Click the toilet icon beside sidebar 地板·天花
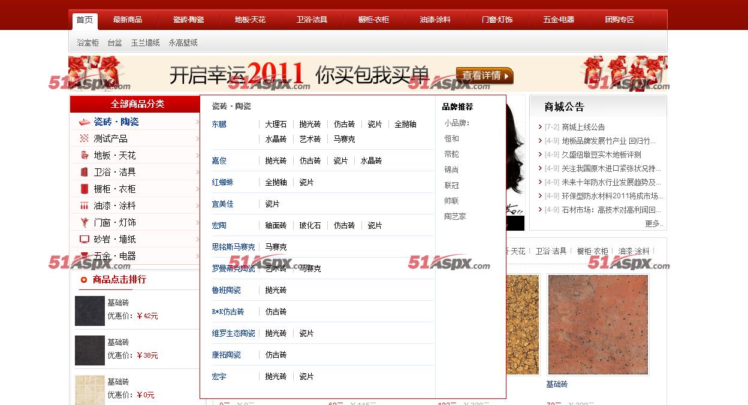The image size is (748, 405). coord(84,155)
